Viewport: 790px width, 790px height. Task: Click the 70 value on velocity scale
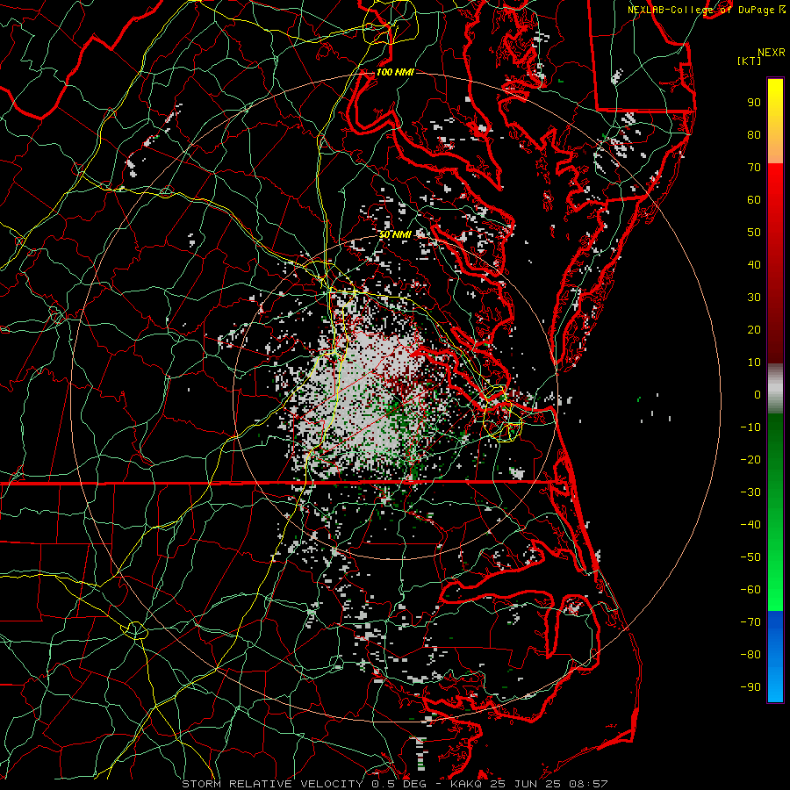[x=754, y=168]
